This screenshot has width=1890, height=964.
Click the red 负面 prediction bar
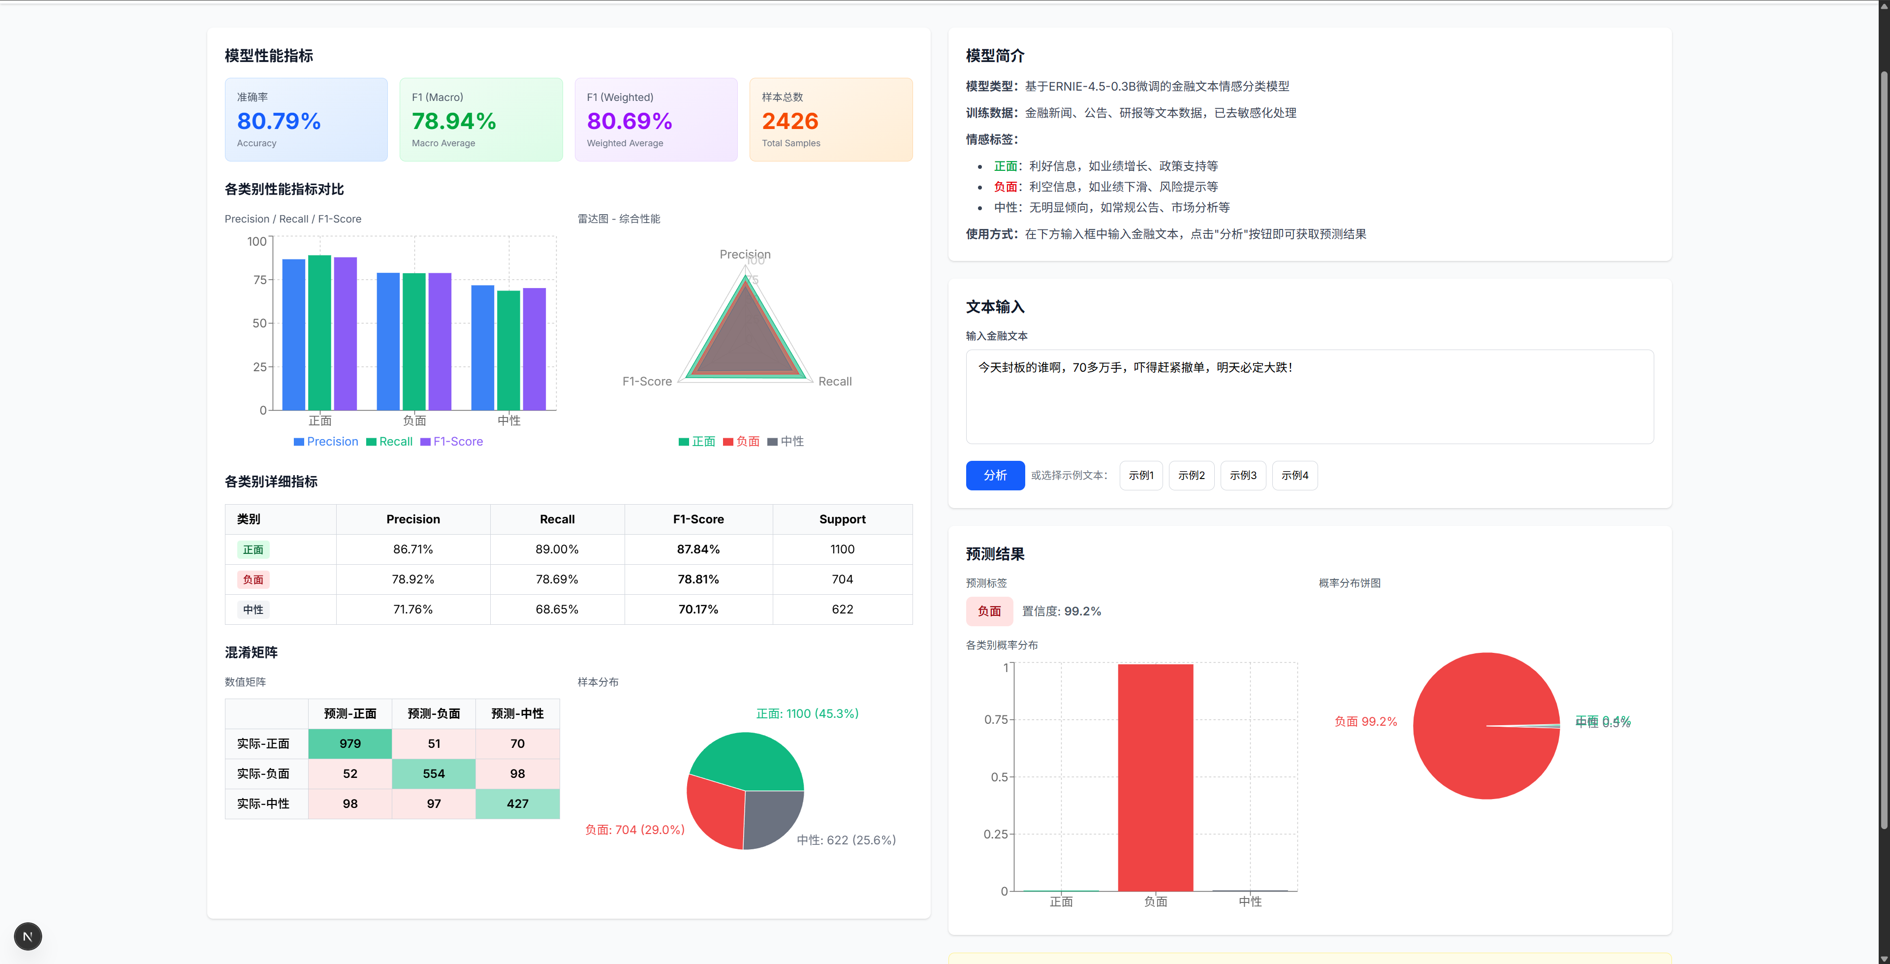[x=1155, y=777]
